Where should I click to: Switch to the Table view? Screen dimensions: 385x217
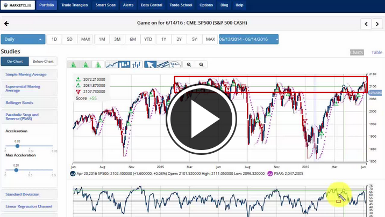(376, 53)
